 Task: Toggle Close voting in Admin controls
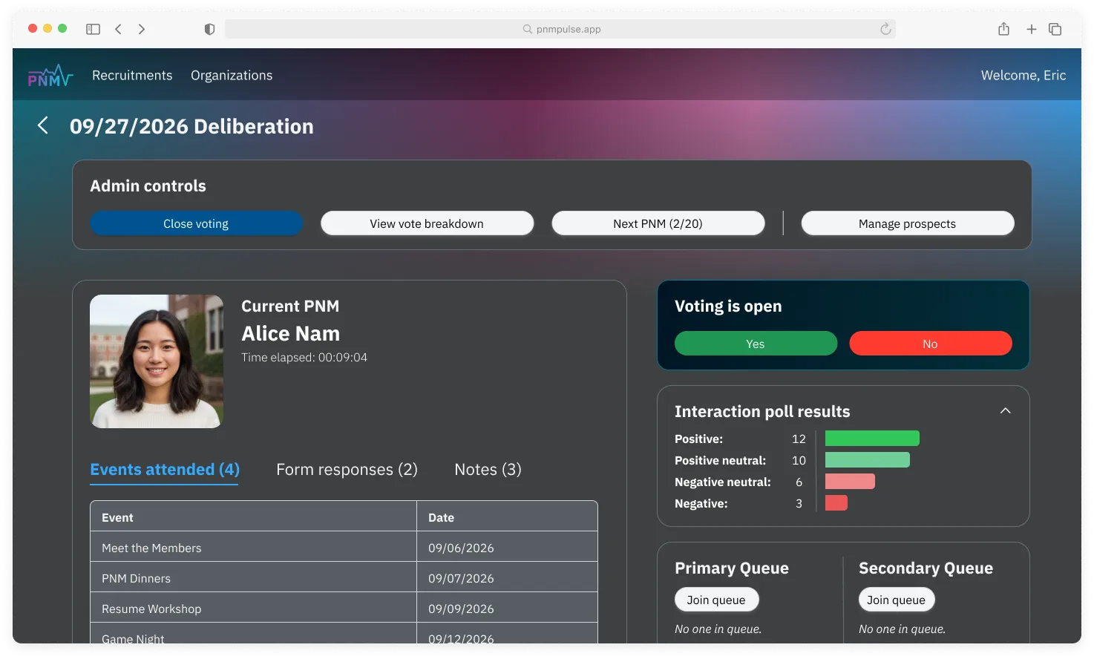[x=196, y=223]
